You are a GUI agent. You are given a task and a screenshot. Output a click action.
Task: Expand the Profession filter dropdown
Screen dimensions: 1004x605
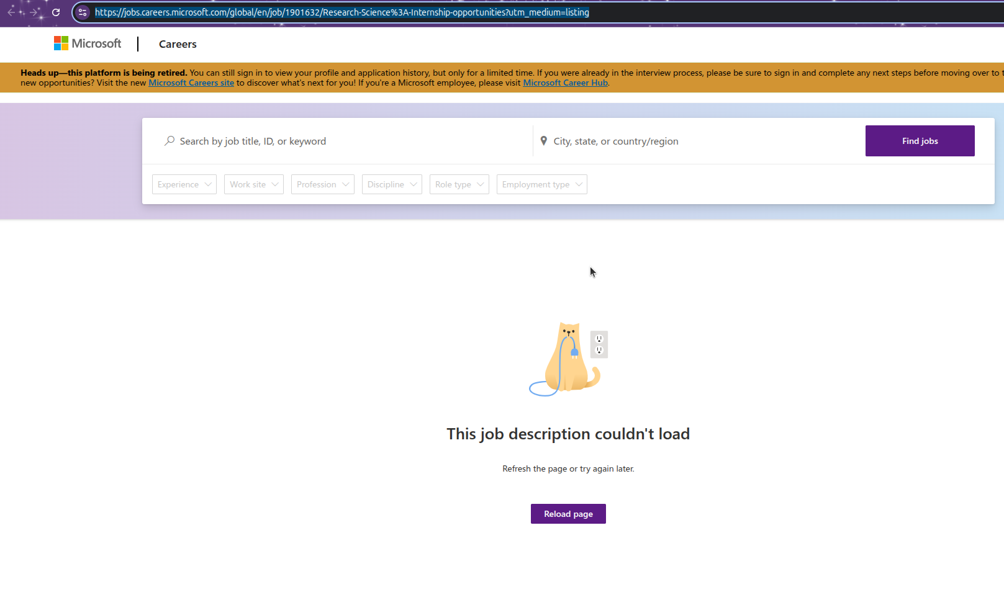(323, 184)
